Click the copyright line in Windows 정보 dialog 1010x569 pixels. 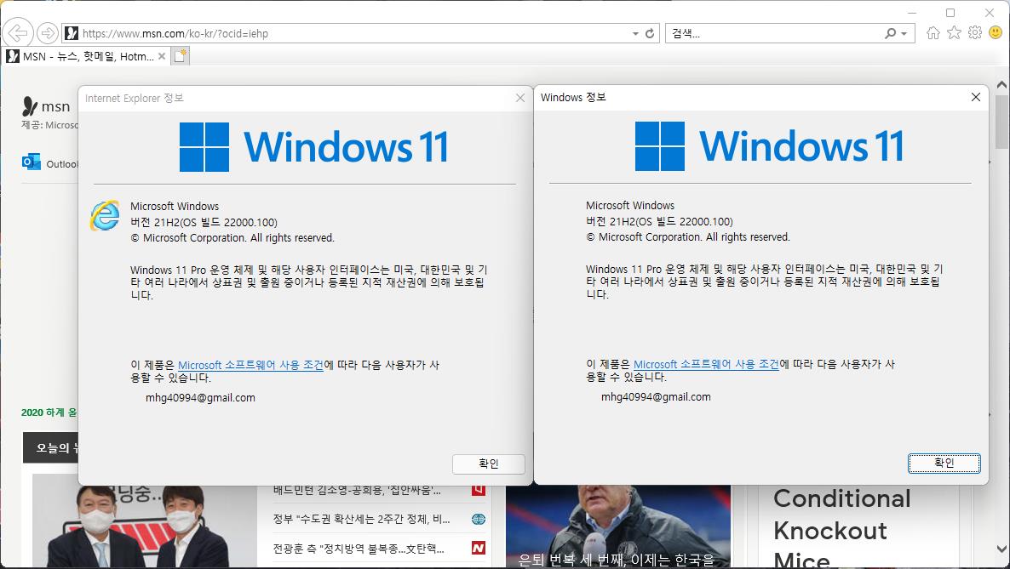point(687,236)
